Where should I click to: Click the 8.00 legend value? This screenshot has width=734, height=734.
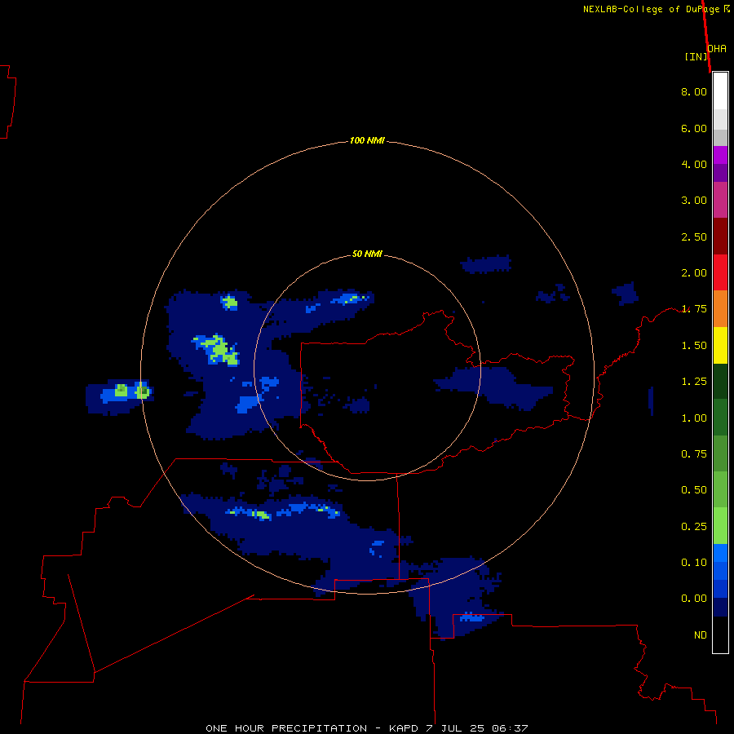[694, 91]
